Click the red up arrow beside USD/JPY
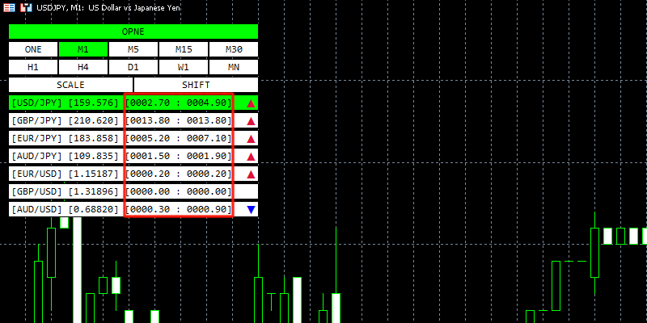The image size is (647, 323). [x=251, y=103]
